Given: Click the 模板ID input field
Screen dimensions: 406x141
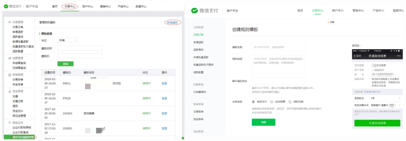Looking at the screenshot, I should coord(80,56).
